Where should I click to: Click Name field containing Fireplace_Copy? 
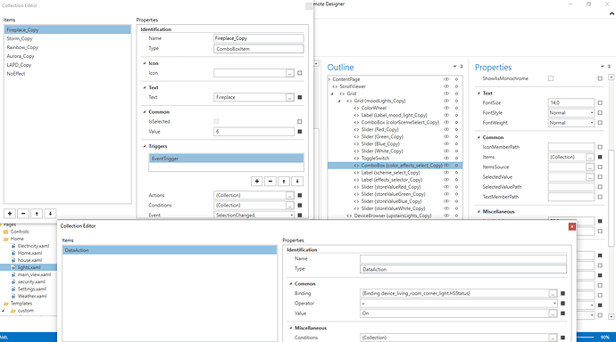point(259,38)
